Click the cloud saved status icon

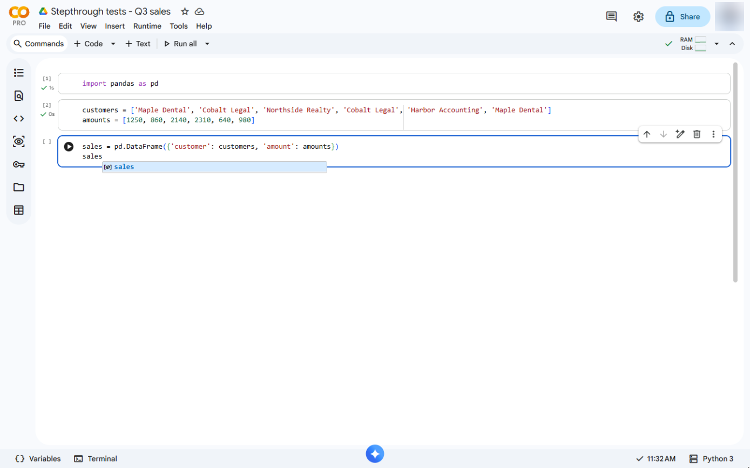[200, 11]
